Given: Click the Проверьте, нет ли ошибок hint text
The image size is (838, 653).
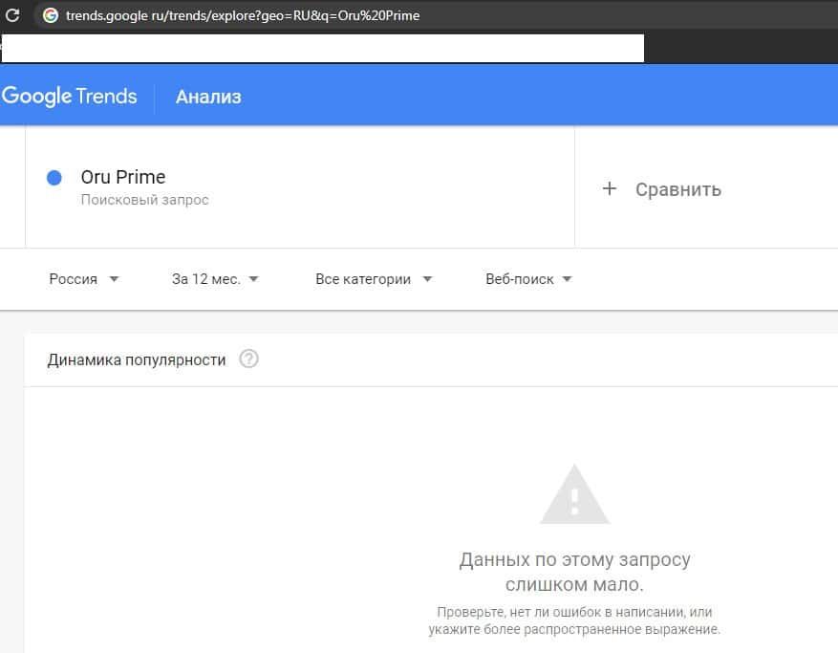Looking at the screenshot, I should click(x=574, y=620).
